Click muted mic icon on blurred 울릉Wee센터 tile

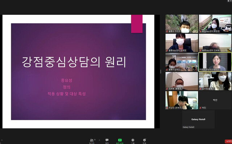point(200,51)
